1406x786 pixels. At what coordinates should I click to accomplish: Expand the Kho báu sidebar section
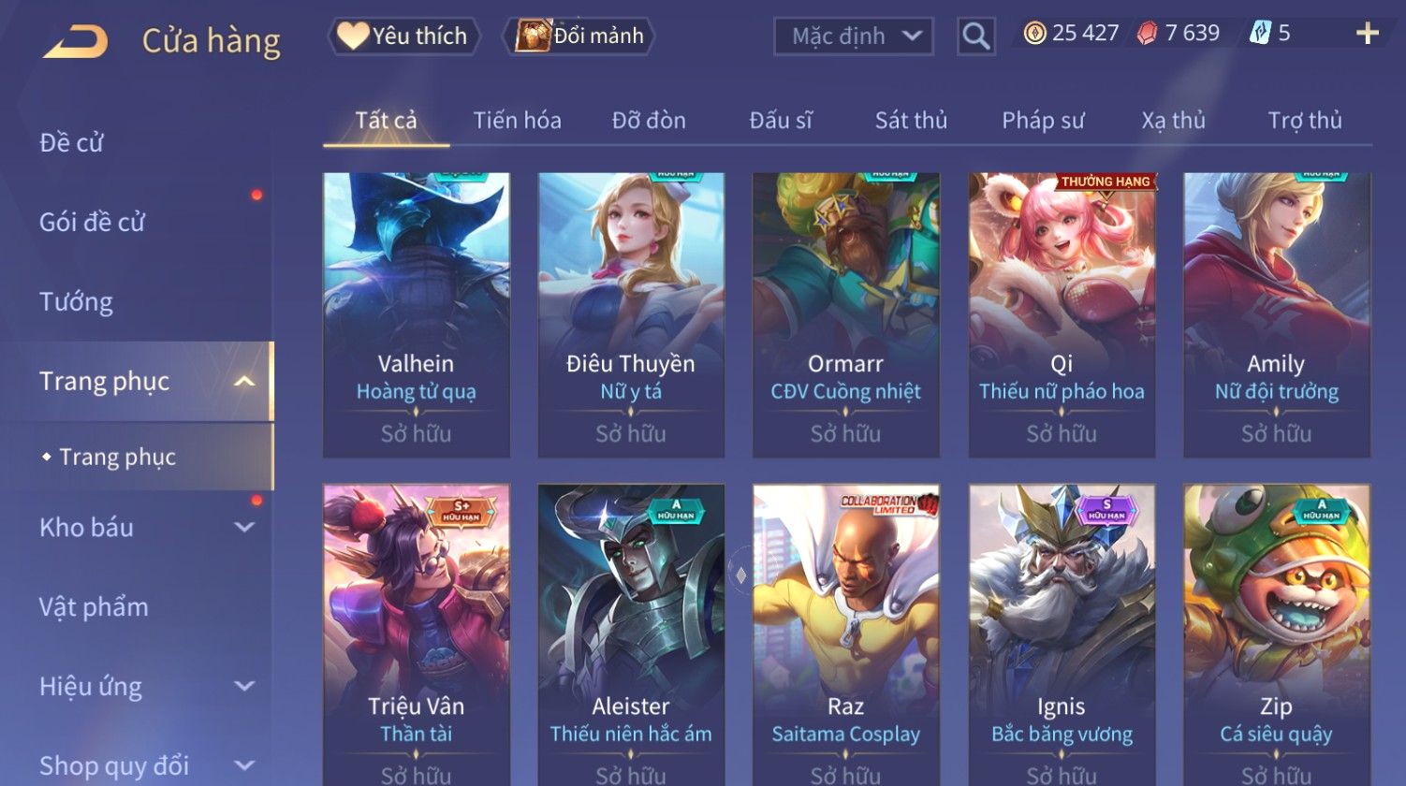pos(244,527)
